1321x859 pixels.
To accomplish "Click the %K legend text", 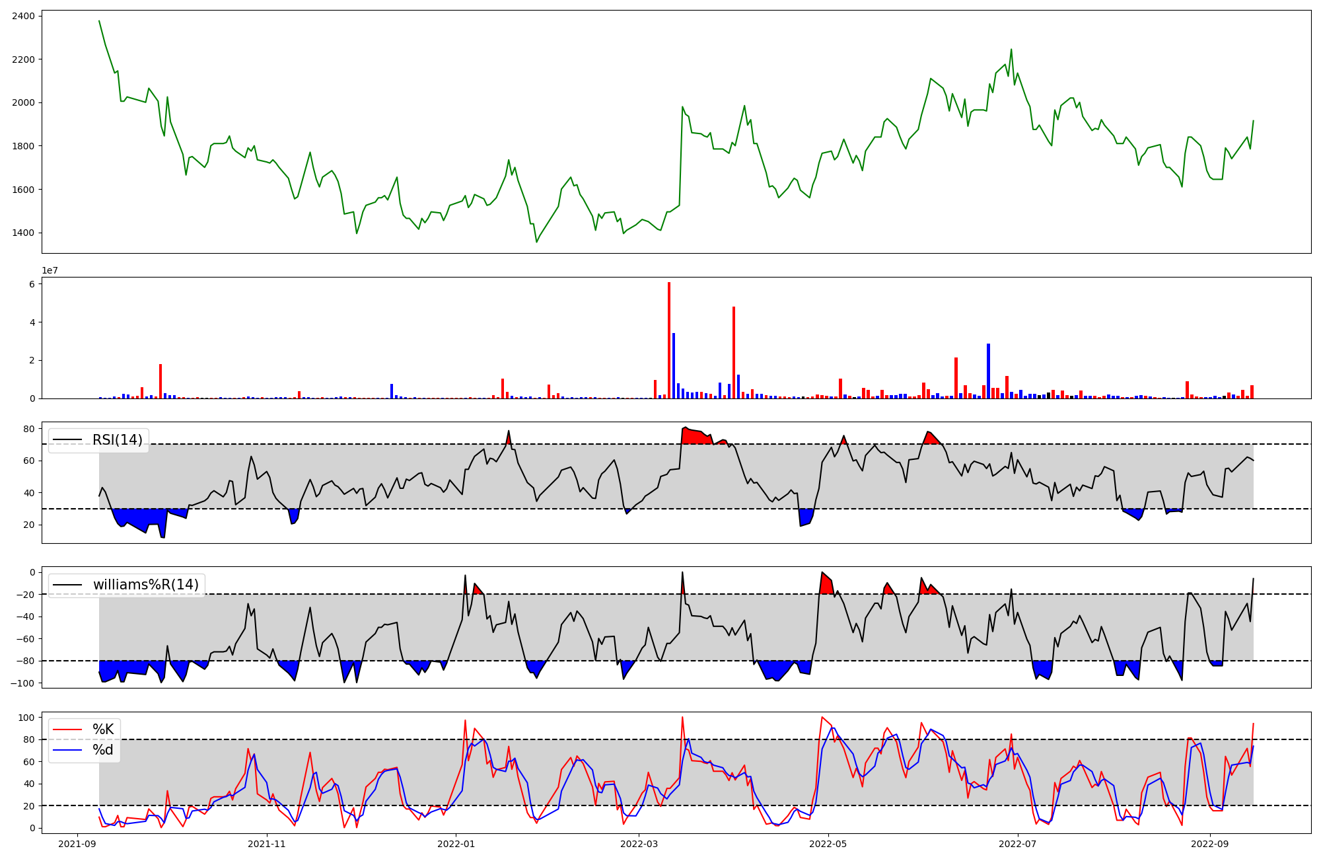I will click(x=103, y=729).
